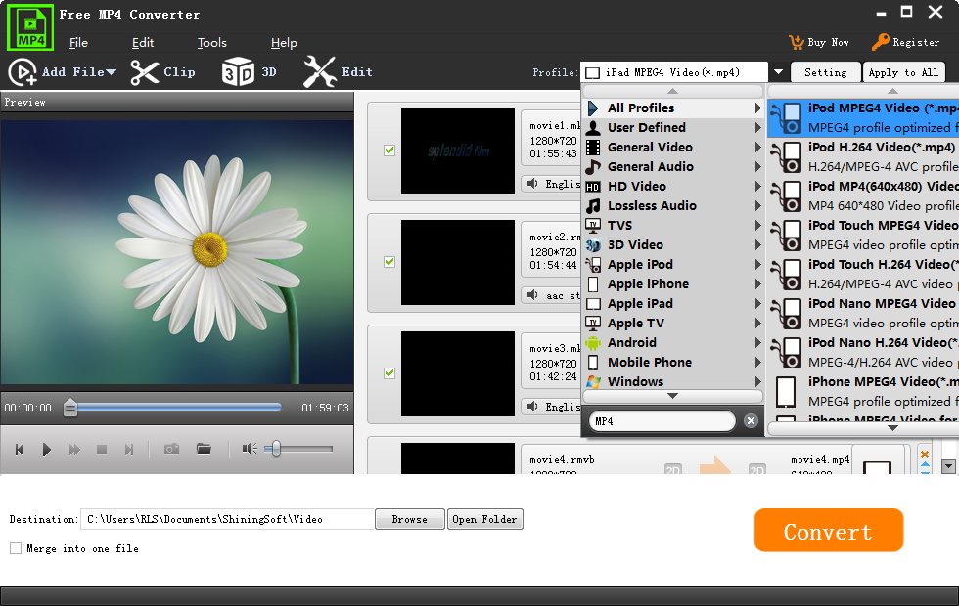Screen dimensions: 959x606
Task: Expand the Apple iPhone category
Action: (674, 284)
